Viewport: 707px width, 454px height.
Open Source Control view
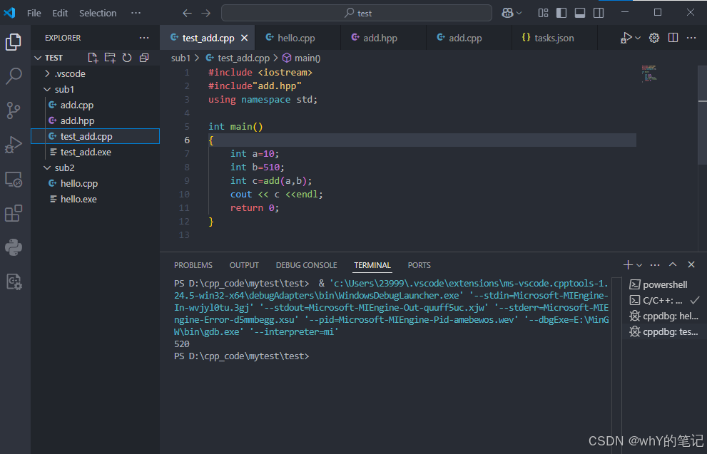click(x=14, y=110)
